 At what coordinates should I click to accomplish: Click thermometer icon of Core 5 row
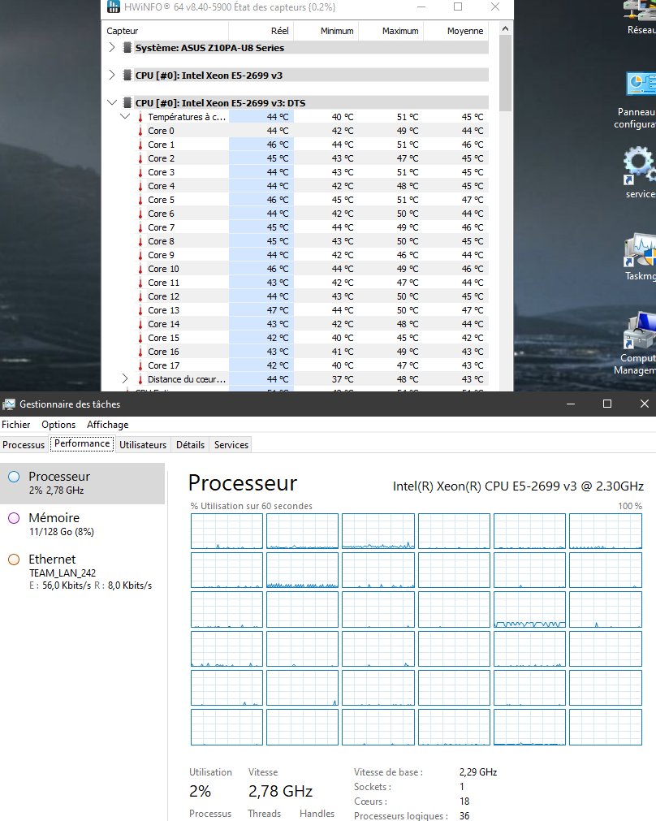140,200
